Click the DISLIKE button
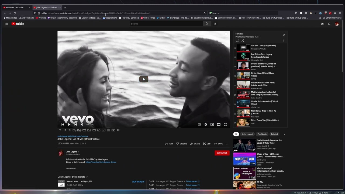Image resolution: width=345 pixels, height=194 pixels. click(x=181, y=144)
